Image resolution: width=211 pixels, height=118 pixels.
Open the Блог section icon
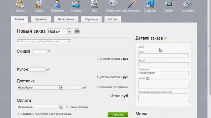coord(95,4)
